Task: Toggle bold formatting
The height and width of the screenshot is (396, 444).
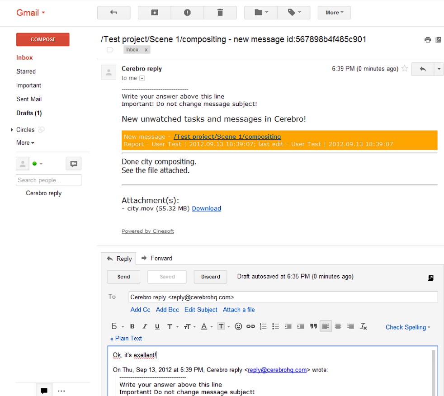Action: pyautogui.click(x=132, y=326)
